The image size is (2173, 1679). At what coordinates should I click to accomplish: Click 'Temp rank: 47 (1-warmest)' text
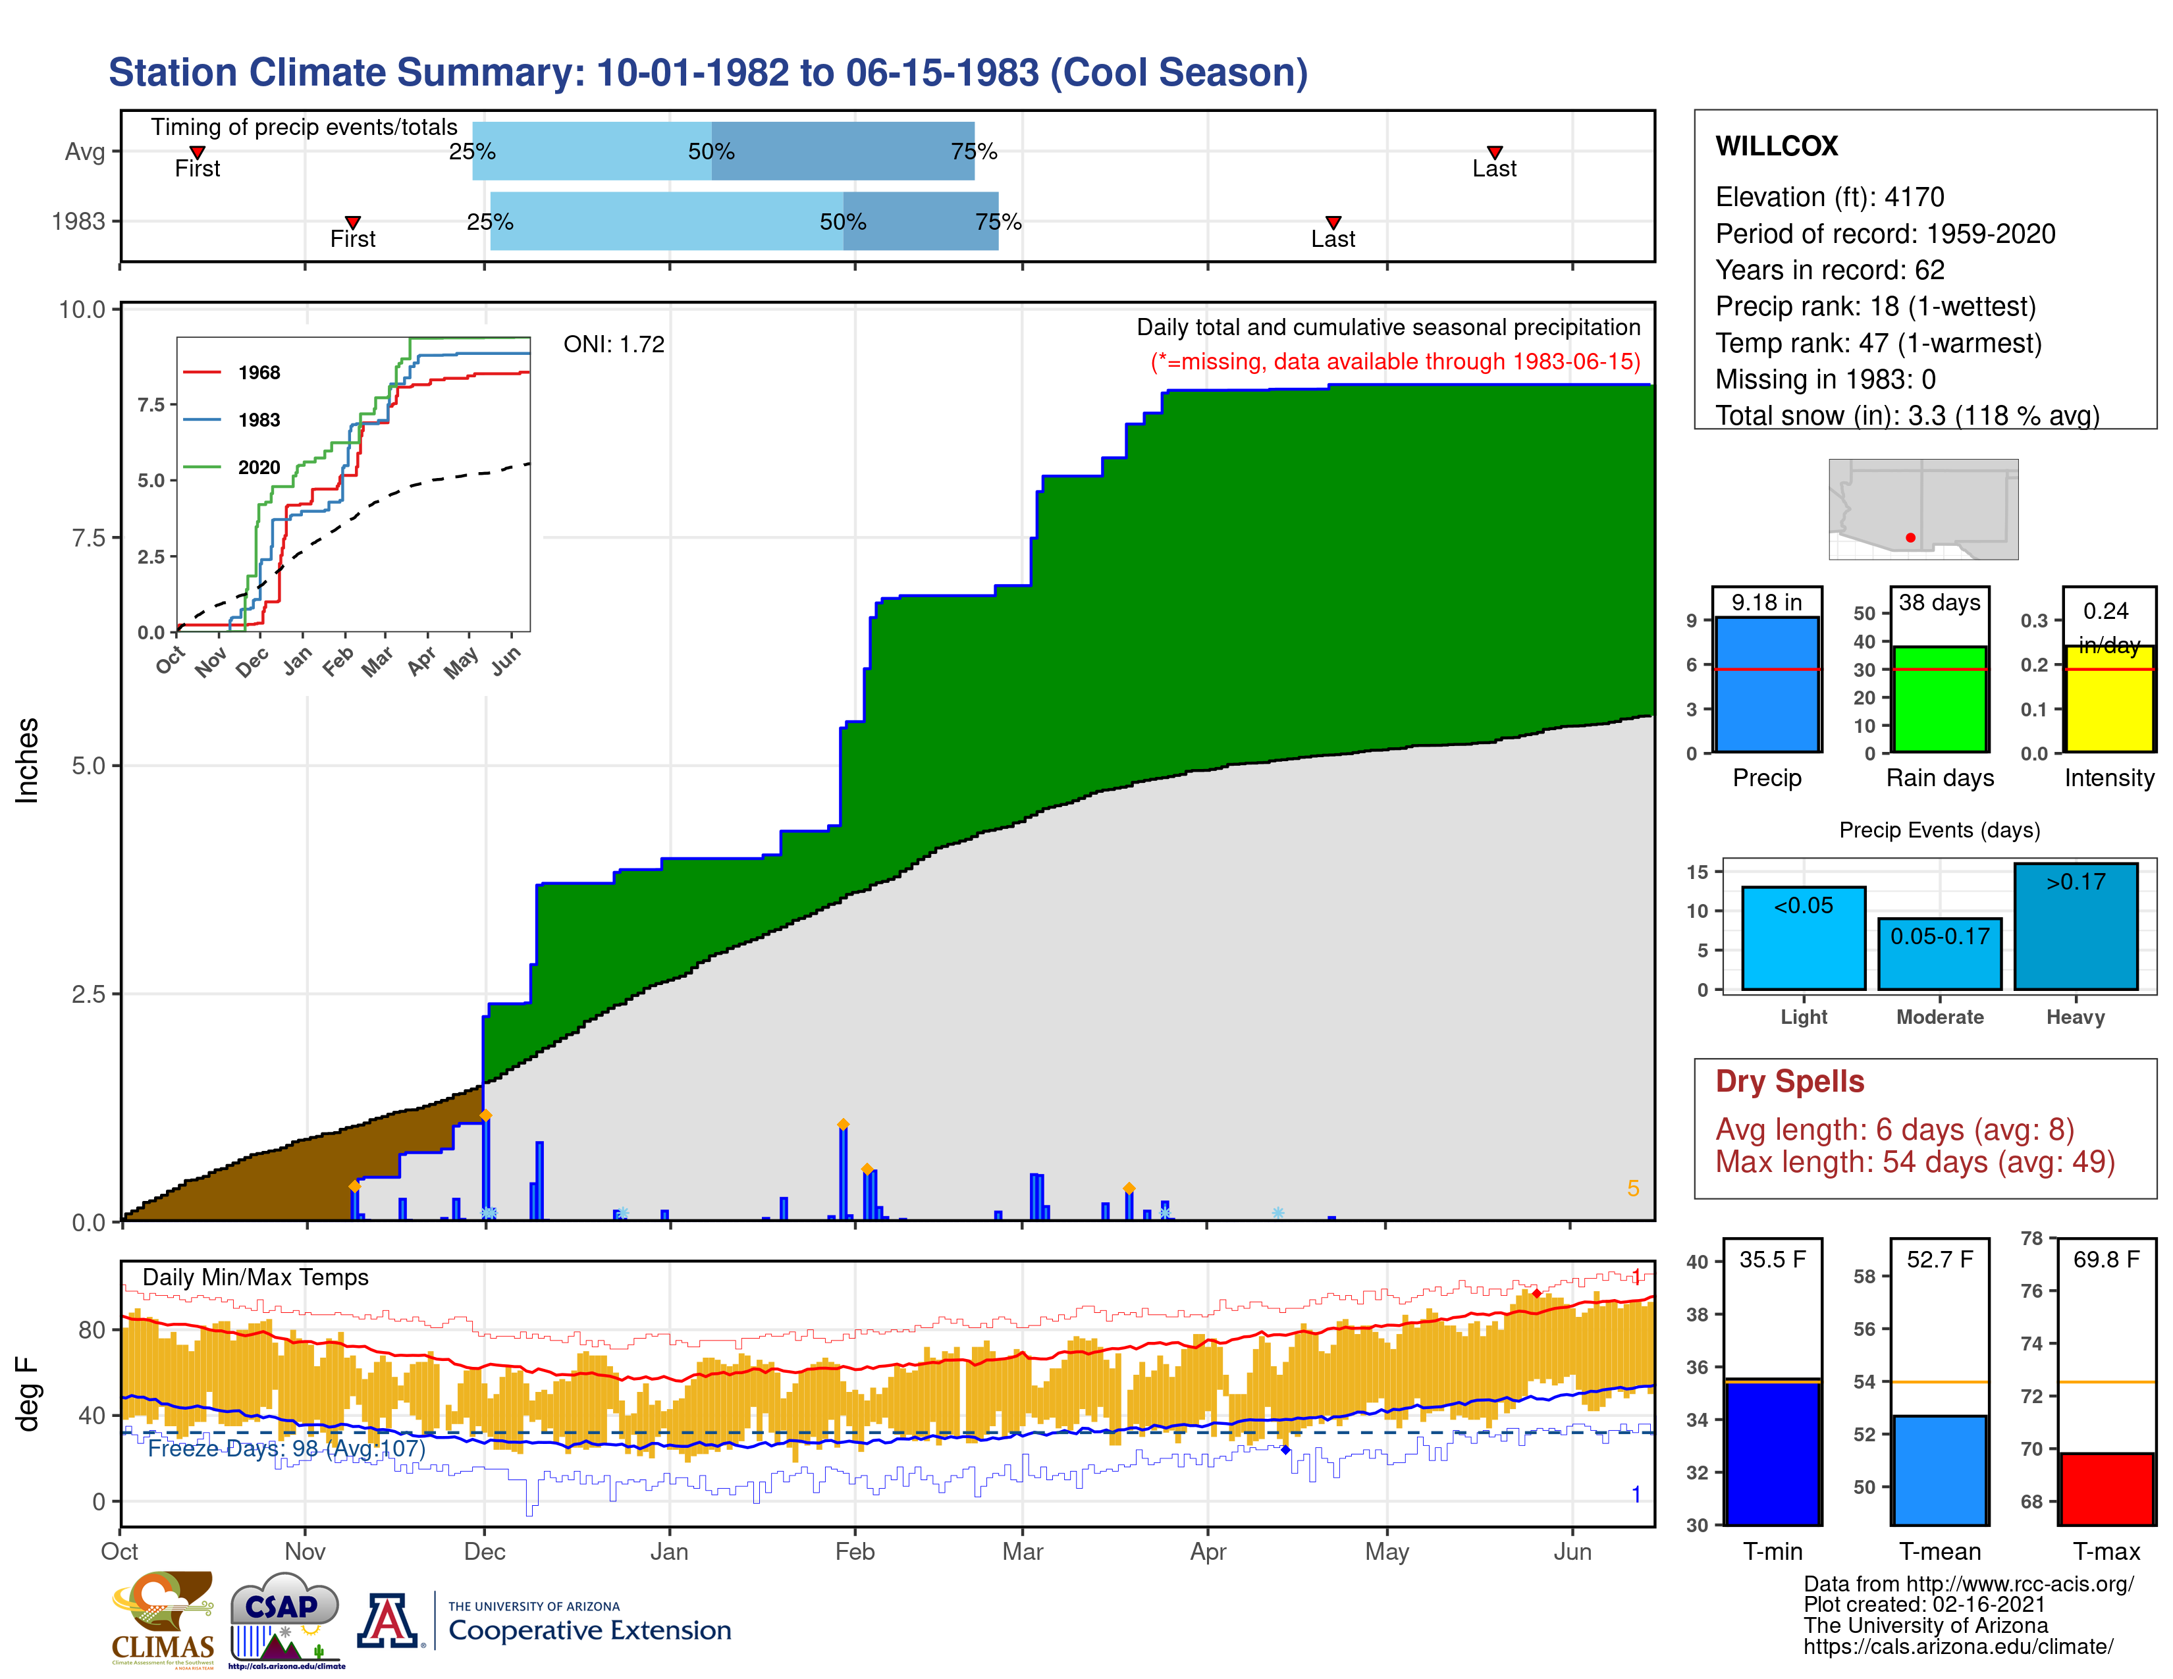(x=1879, y=343)
